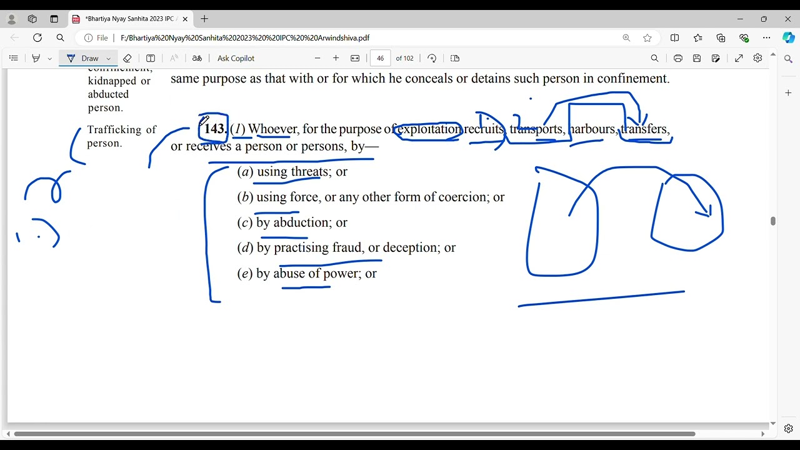Viewport: 800px width, 450px height.
Task: Toggle the page view layout icon
Action: pos(455,58)
